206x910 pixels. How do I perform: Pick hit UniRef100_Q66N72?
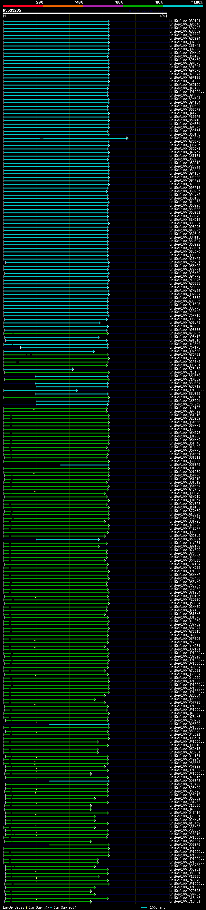click(185, 266)
